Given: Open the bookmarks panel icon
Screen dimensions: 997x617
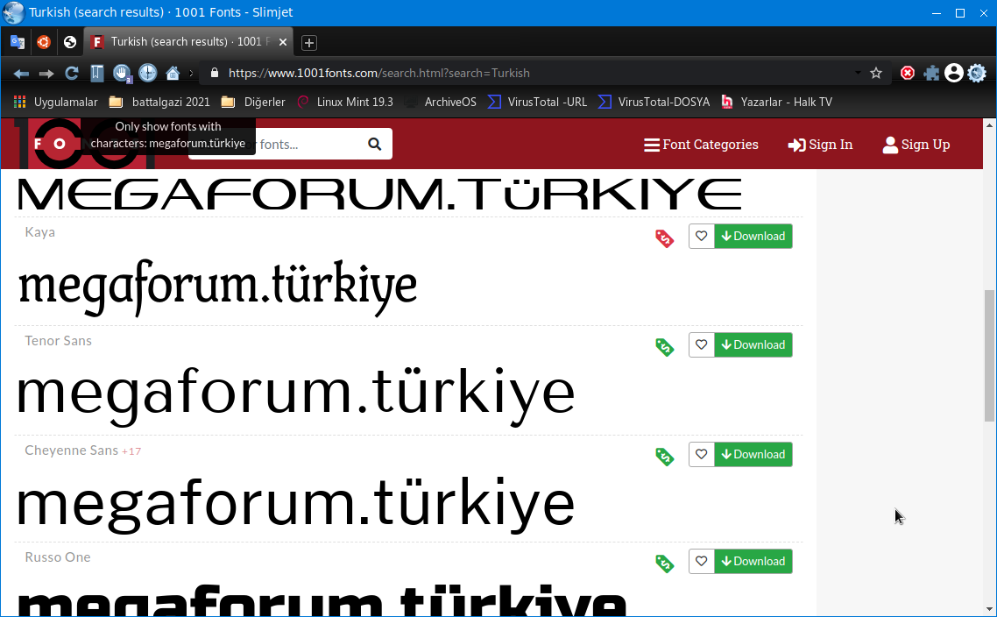Looking at the screenshot, I should [96, 73].
